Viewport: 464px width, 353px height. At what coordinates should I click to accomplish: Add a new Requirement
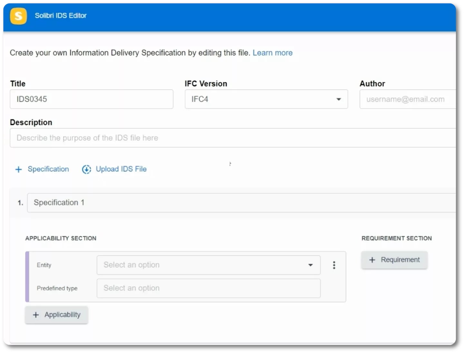pyautogui.click(x=394, y=260)
